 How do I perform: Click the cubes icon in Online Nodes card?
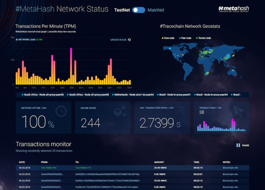(x=120, y=111)
